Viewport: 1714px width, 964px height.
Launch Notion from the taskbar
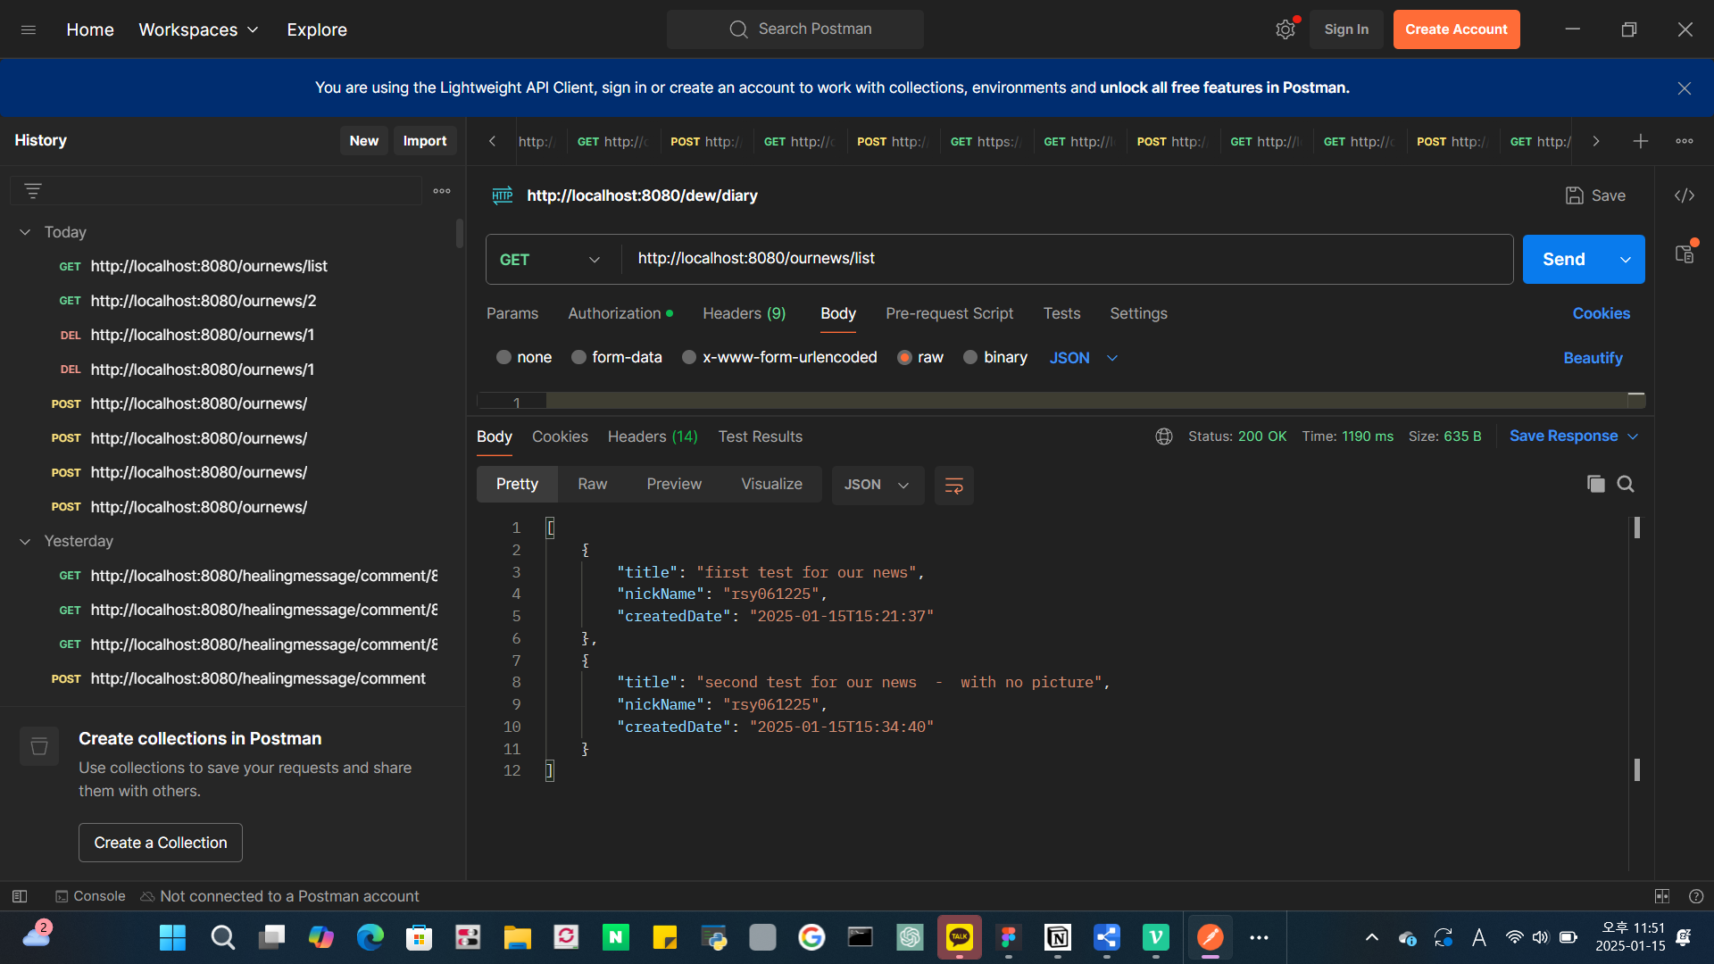(x=1058, y=937)
